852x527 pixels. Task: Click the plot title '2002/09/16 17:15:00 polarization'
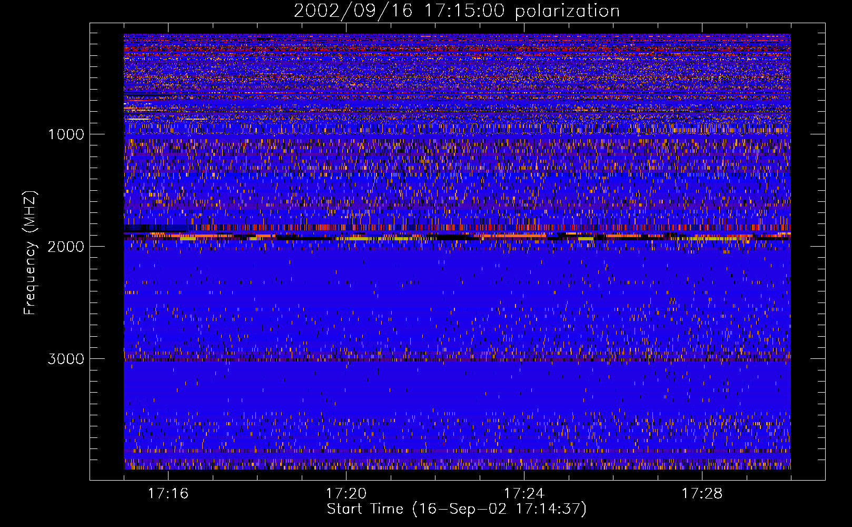point(457,11)
